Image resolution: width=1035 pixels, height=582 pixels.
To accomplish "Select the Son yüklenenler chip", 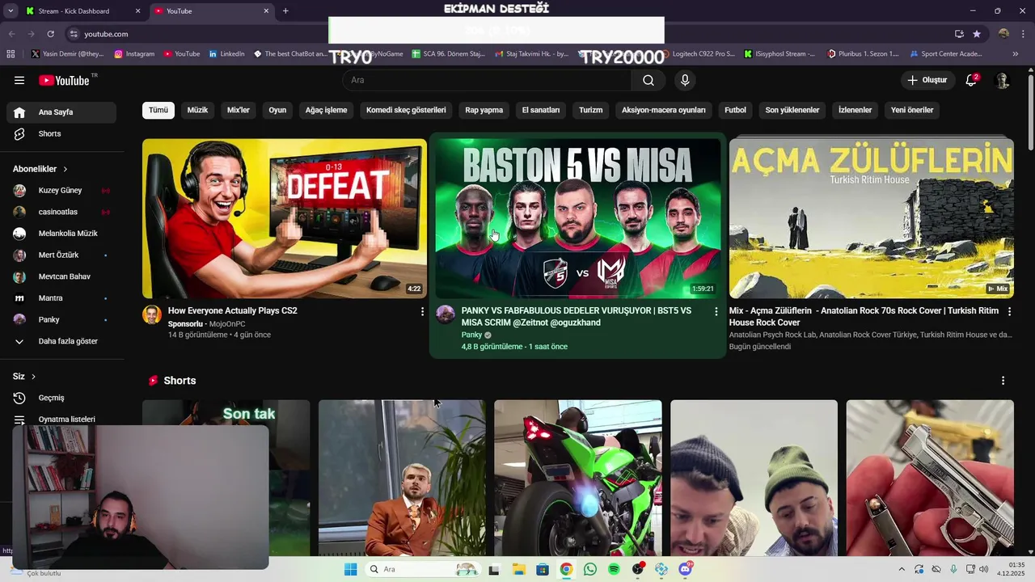I will click(792, 110).
